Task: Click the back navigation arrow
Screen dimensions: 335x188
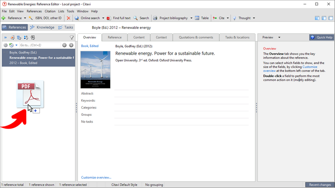Action: point(64,45)
